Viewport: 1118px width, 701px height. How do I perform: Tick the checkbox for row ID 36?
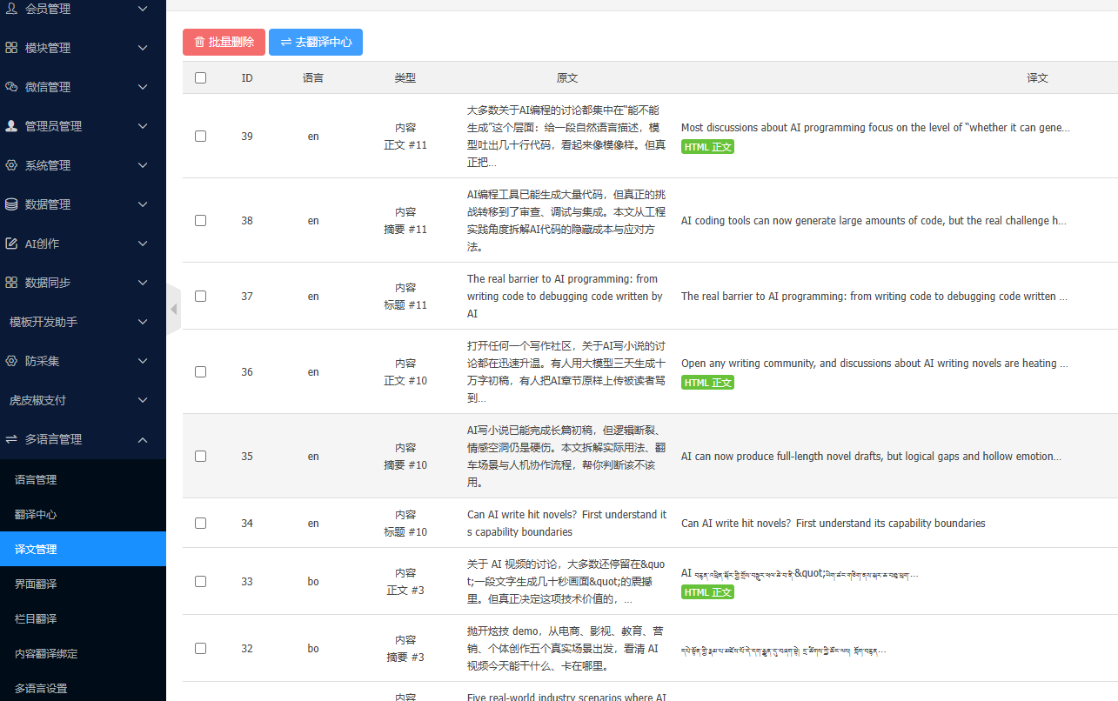click(x=201, y=372)
